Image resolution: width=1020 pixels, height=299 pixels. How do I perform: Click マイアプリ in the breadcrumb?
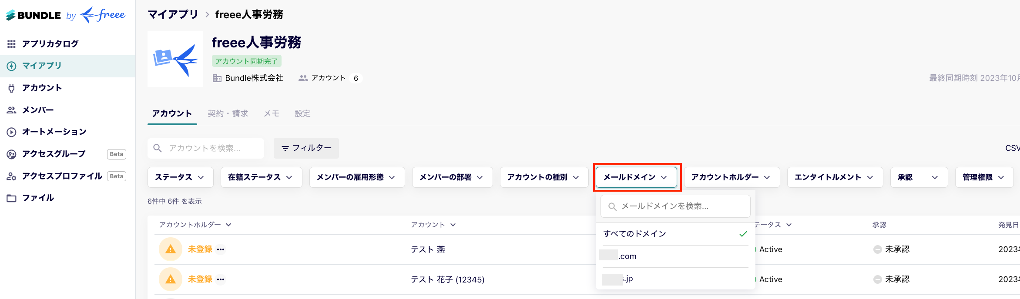point(173,15)
